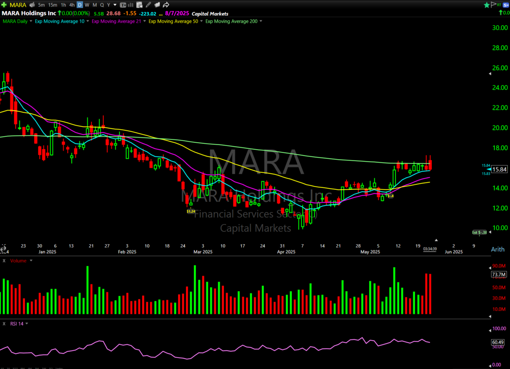Open the text note (T) tool icon
Image resolution: width=510 pixels, height=369 pixels.
123,5
